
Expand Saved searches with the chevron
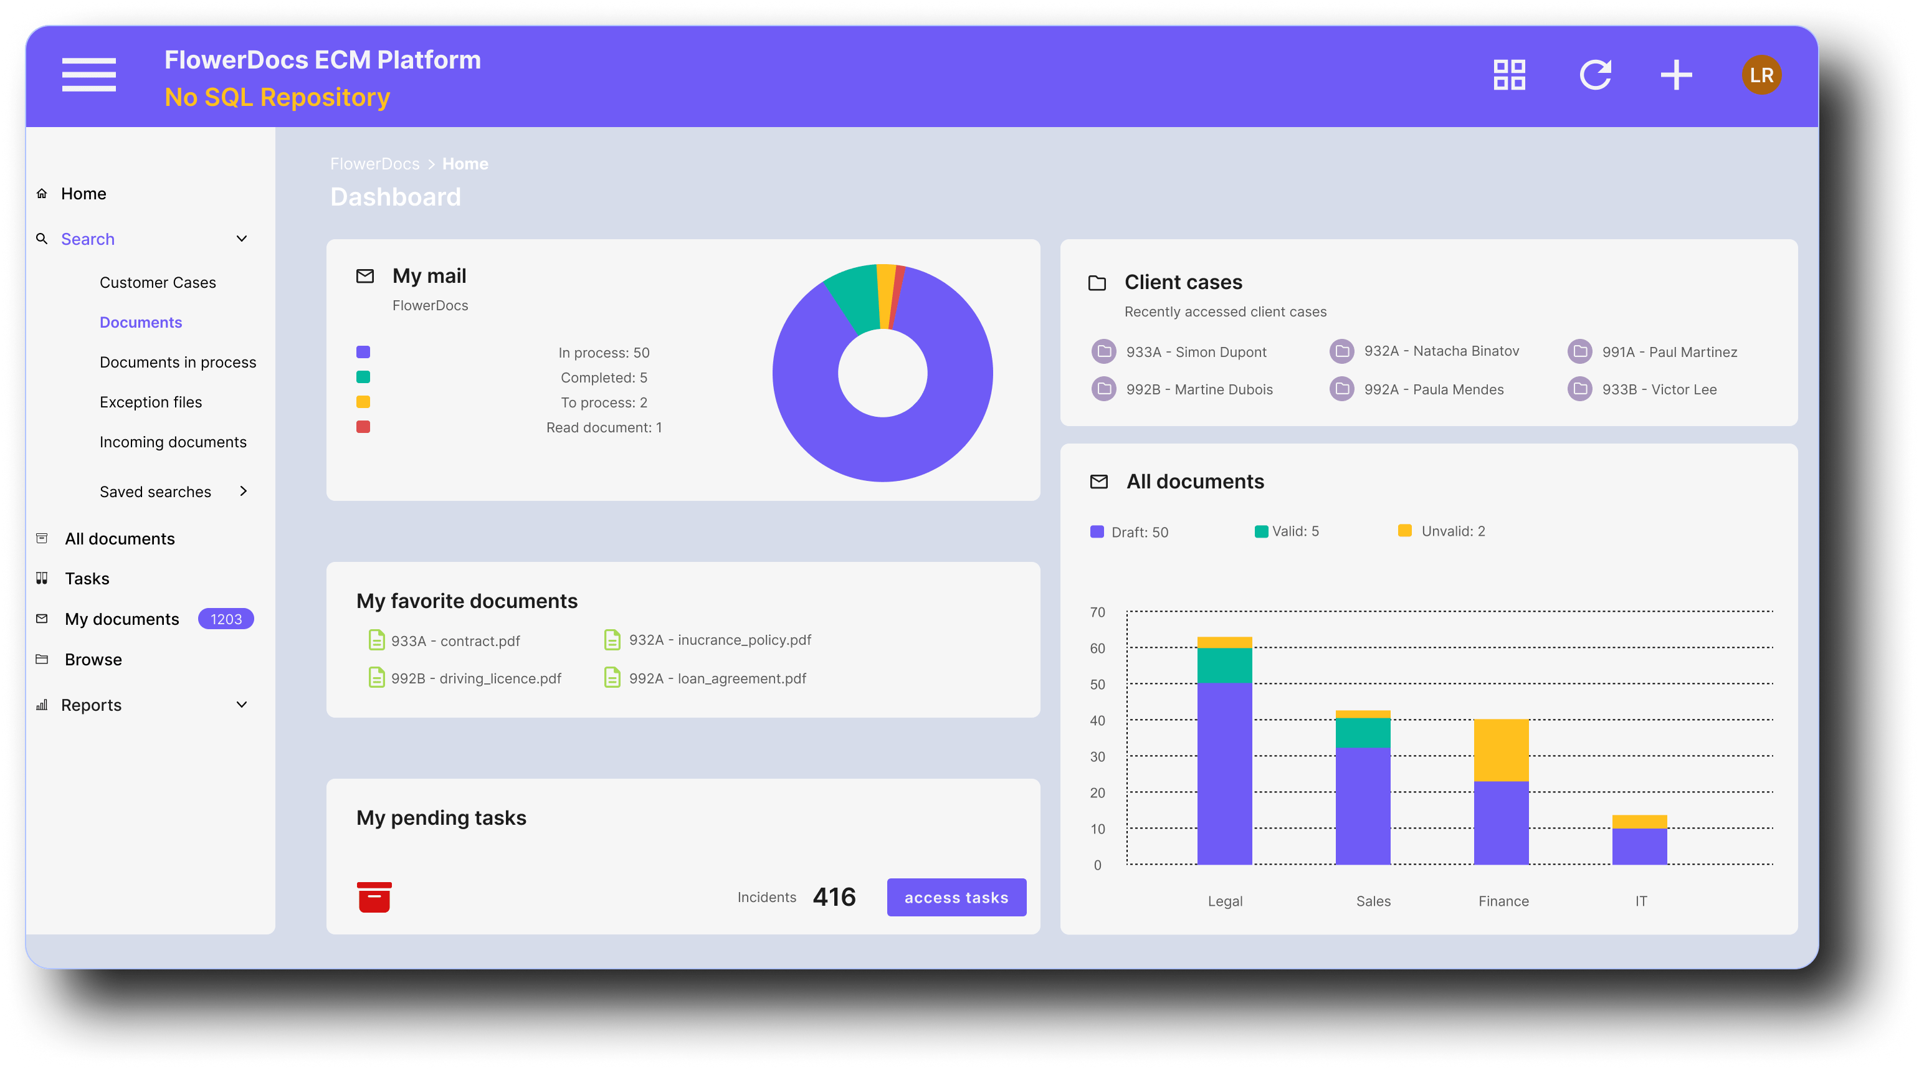pos(243,491)
